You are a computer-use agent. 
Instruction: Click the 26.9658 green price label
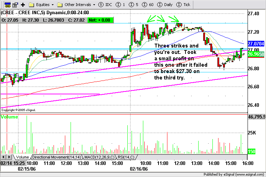(256, 54)
